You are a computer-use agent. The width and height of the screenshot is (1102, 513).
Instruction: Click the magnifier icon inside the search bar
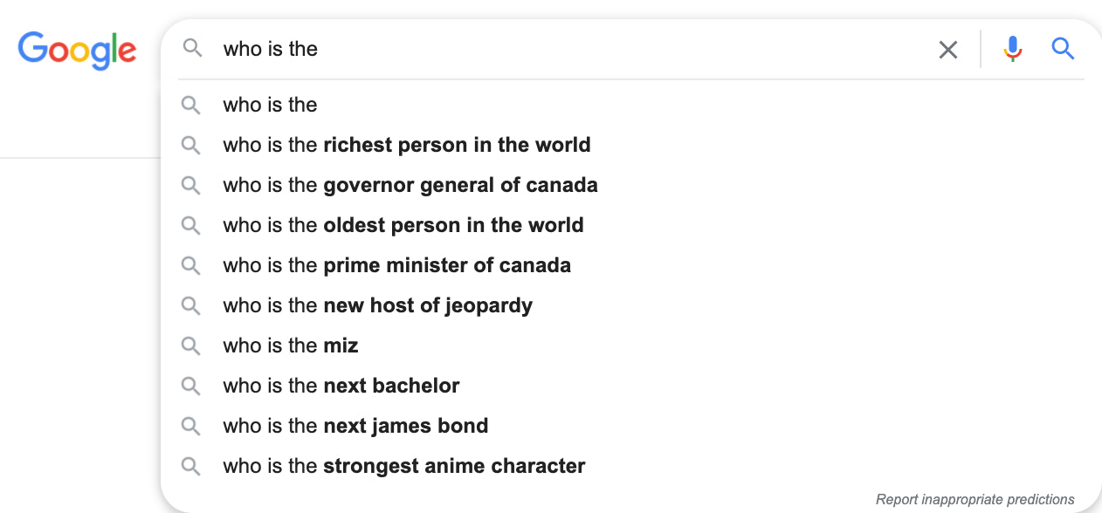tap(191, 49)
